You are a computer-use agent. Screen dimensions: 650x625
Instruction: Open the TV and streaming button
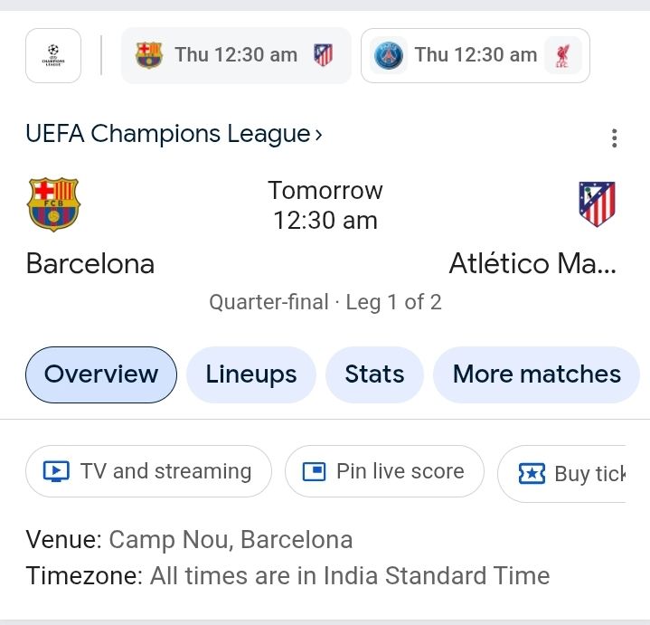pyautogui.click(x=148, y=471)
